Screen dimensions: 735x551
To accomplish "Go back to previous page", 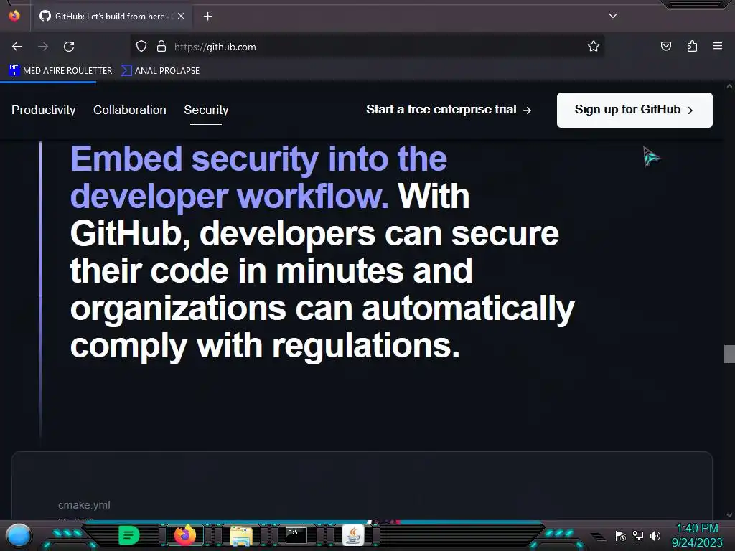I will (17, 47).
